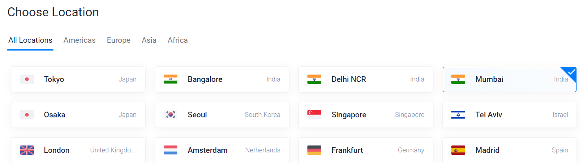This screenshot has width=581, height=163.
Task: Click the Israel flag beside Tel Aviv
Action: (x=458, y=115)
